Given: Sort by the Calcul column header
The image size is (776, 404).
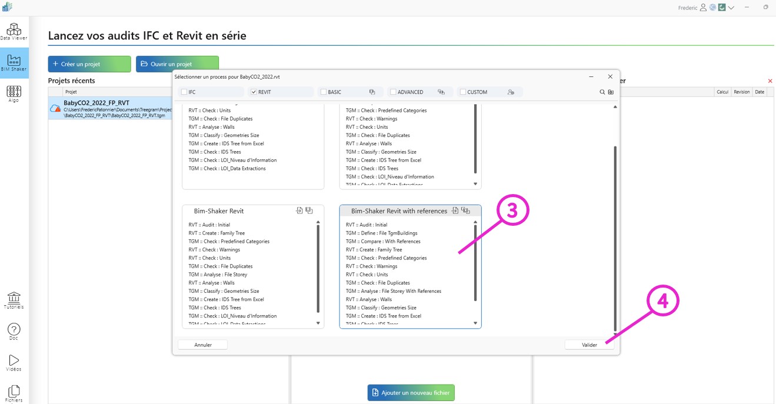Looking at the screenshot, I should pos(722,92).
